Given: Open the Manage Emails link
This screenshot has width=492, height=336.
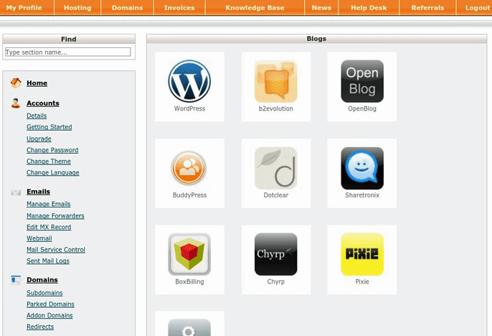Looking at the screenshot, I should (x=49, y=204).
